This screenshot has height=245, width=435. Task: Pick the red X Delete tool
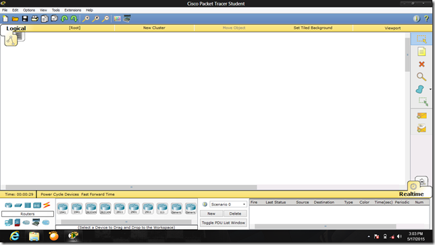point(421,64)
